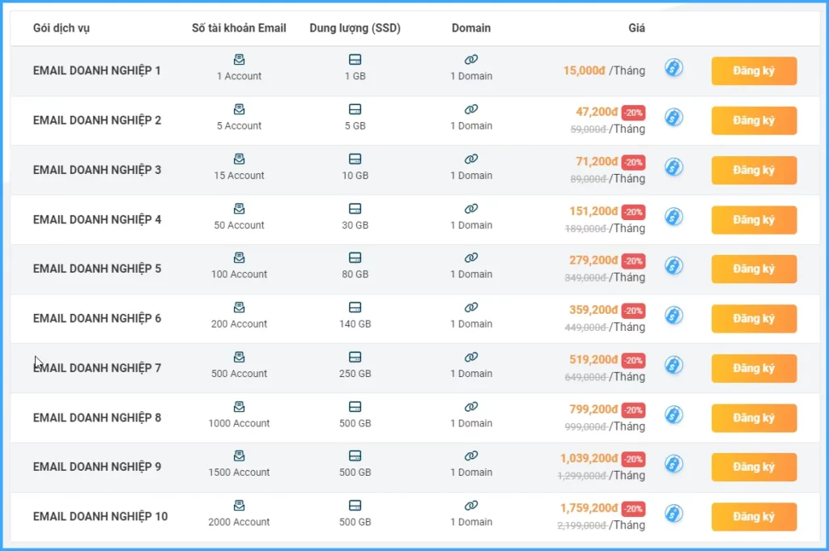Click the mail account icon above 50 Account
829x551 pixels.
click(x=239, y=209)
